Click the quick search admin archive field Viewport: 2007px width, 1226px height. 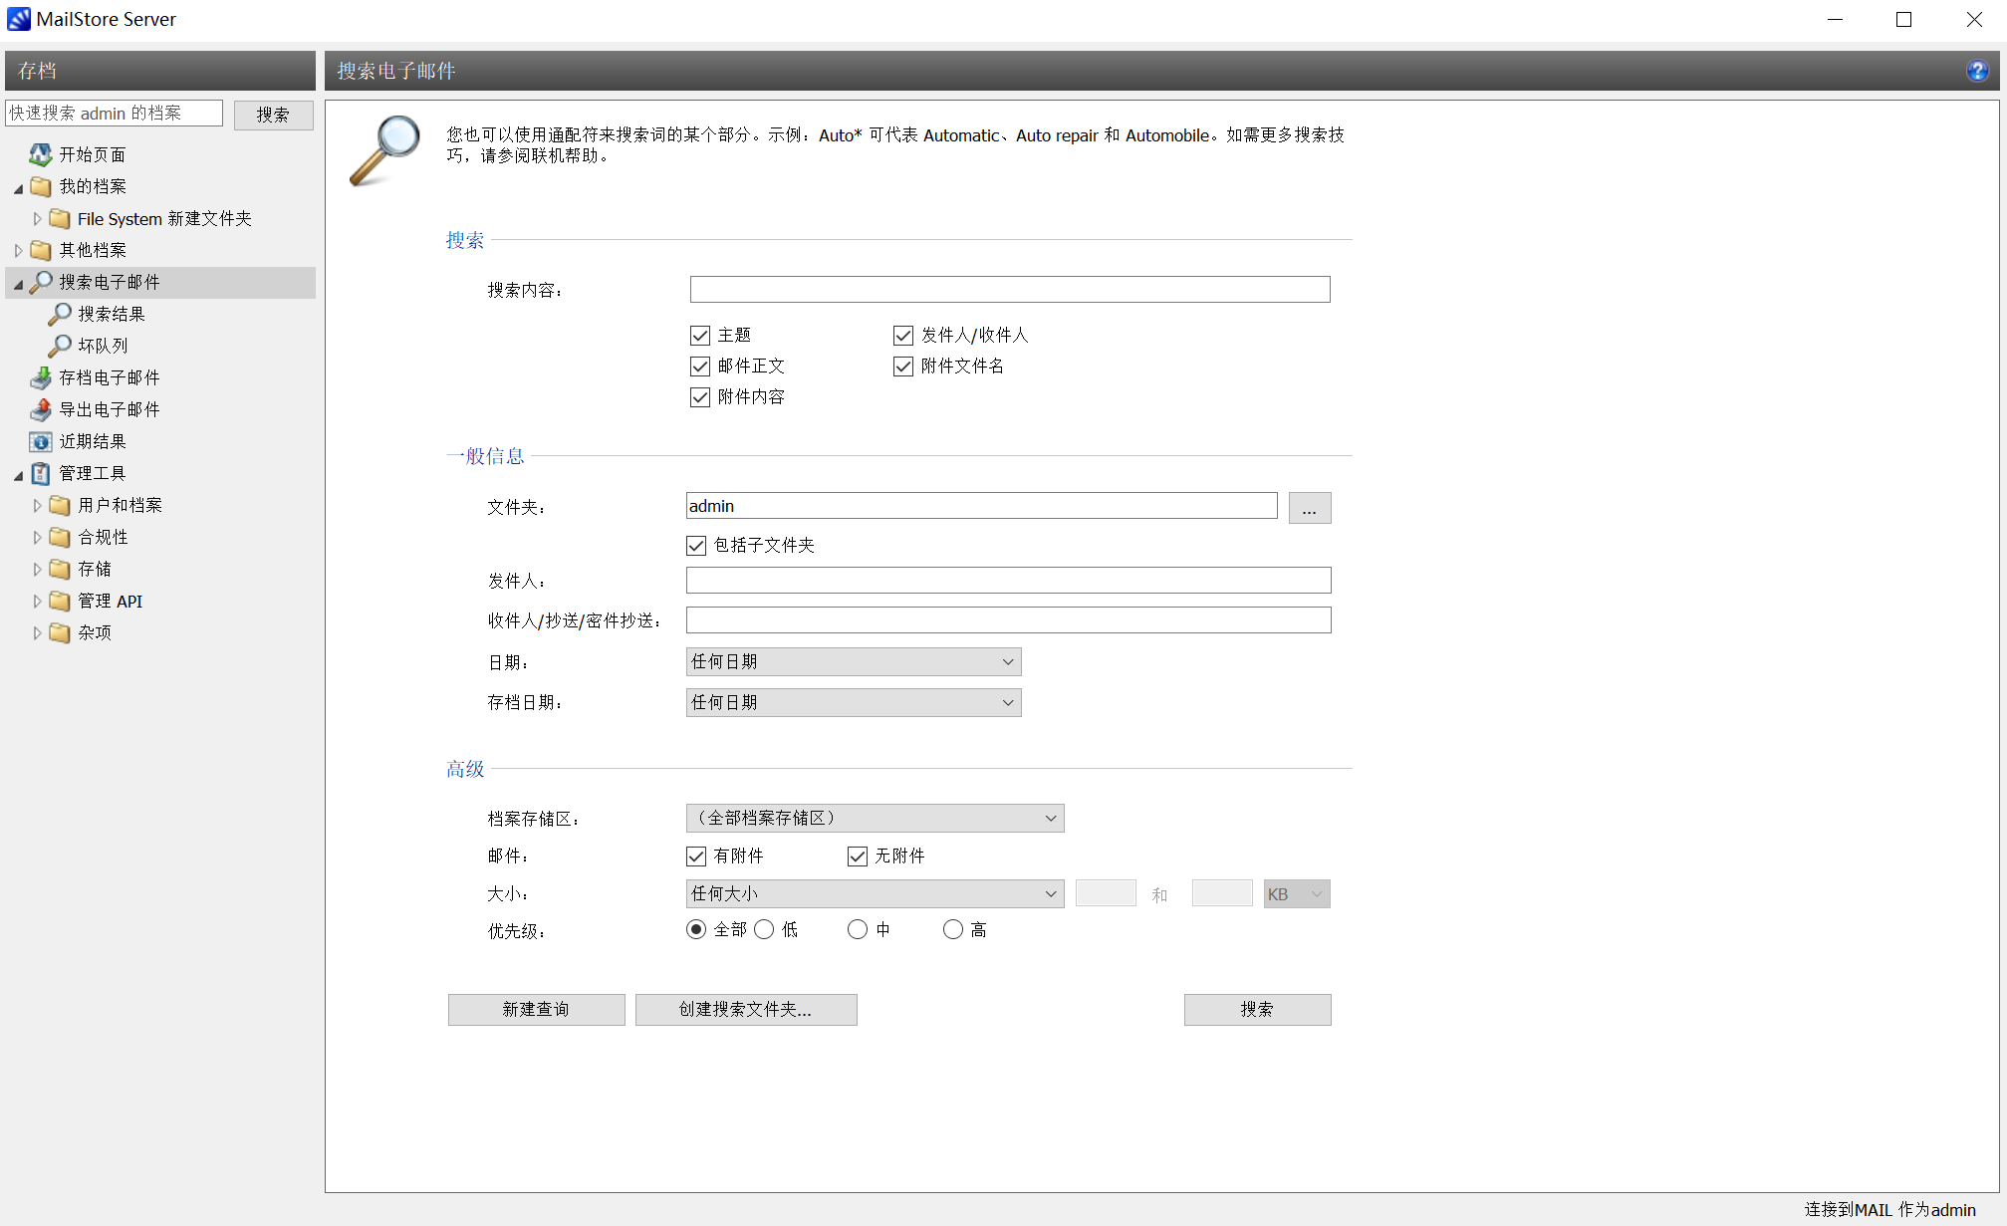tap(114, 114)
